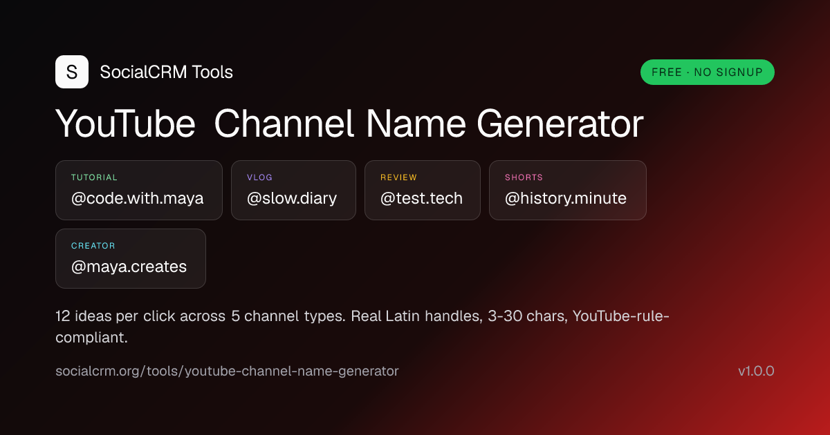This screenshot has width=830, height=435.
Task: Select the @code.with.maya tutorial card
Action: click(x=139, y=191)
